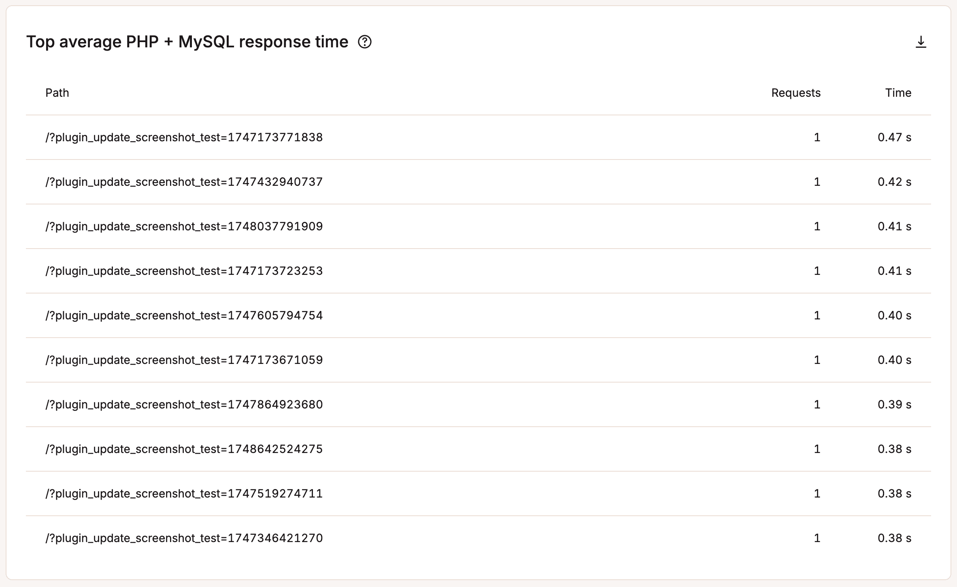Select the path ending in 1748642524275
This screenshot has width=957, height=587.
(x=184, y=449)
